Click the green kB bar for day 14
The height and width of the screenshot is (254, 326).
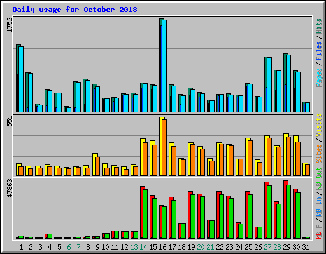(145, 214)
